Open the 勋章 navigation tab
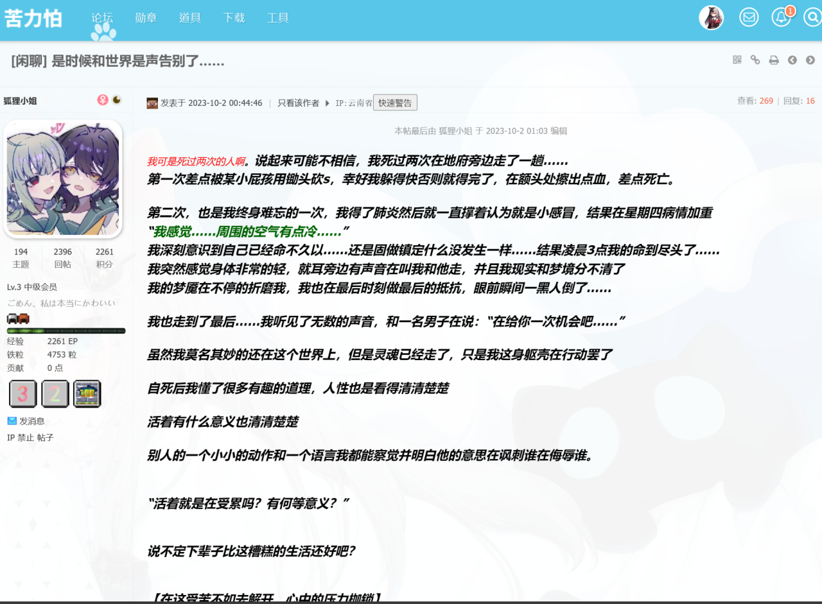Viewport: 822px width, 604px height. pos(146,18)
